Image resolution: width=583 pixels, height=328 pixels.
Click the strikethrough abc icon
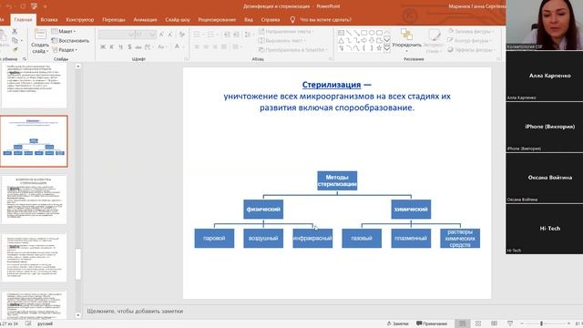[138, 46]
